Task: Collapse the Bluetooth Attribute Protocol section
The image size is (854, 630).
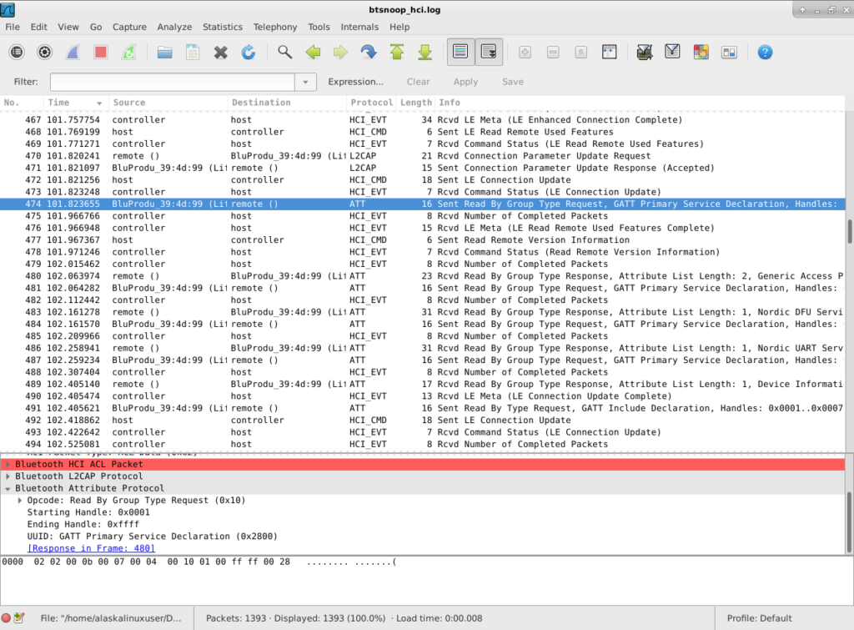Action: coord(8,488)
